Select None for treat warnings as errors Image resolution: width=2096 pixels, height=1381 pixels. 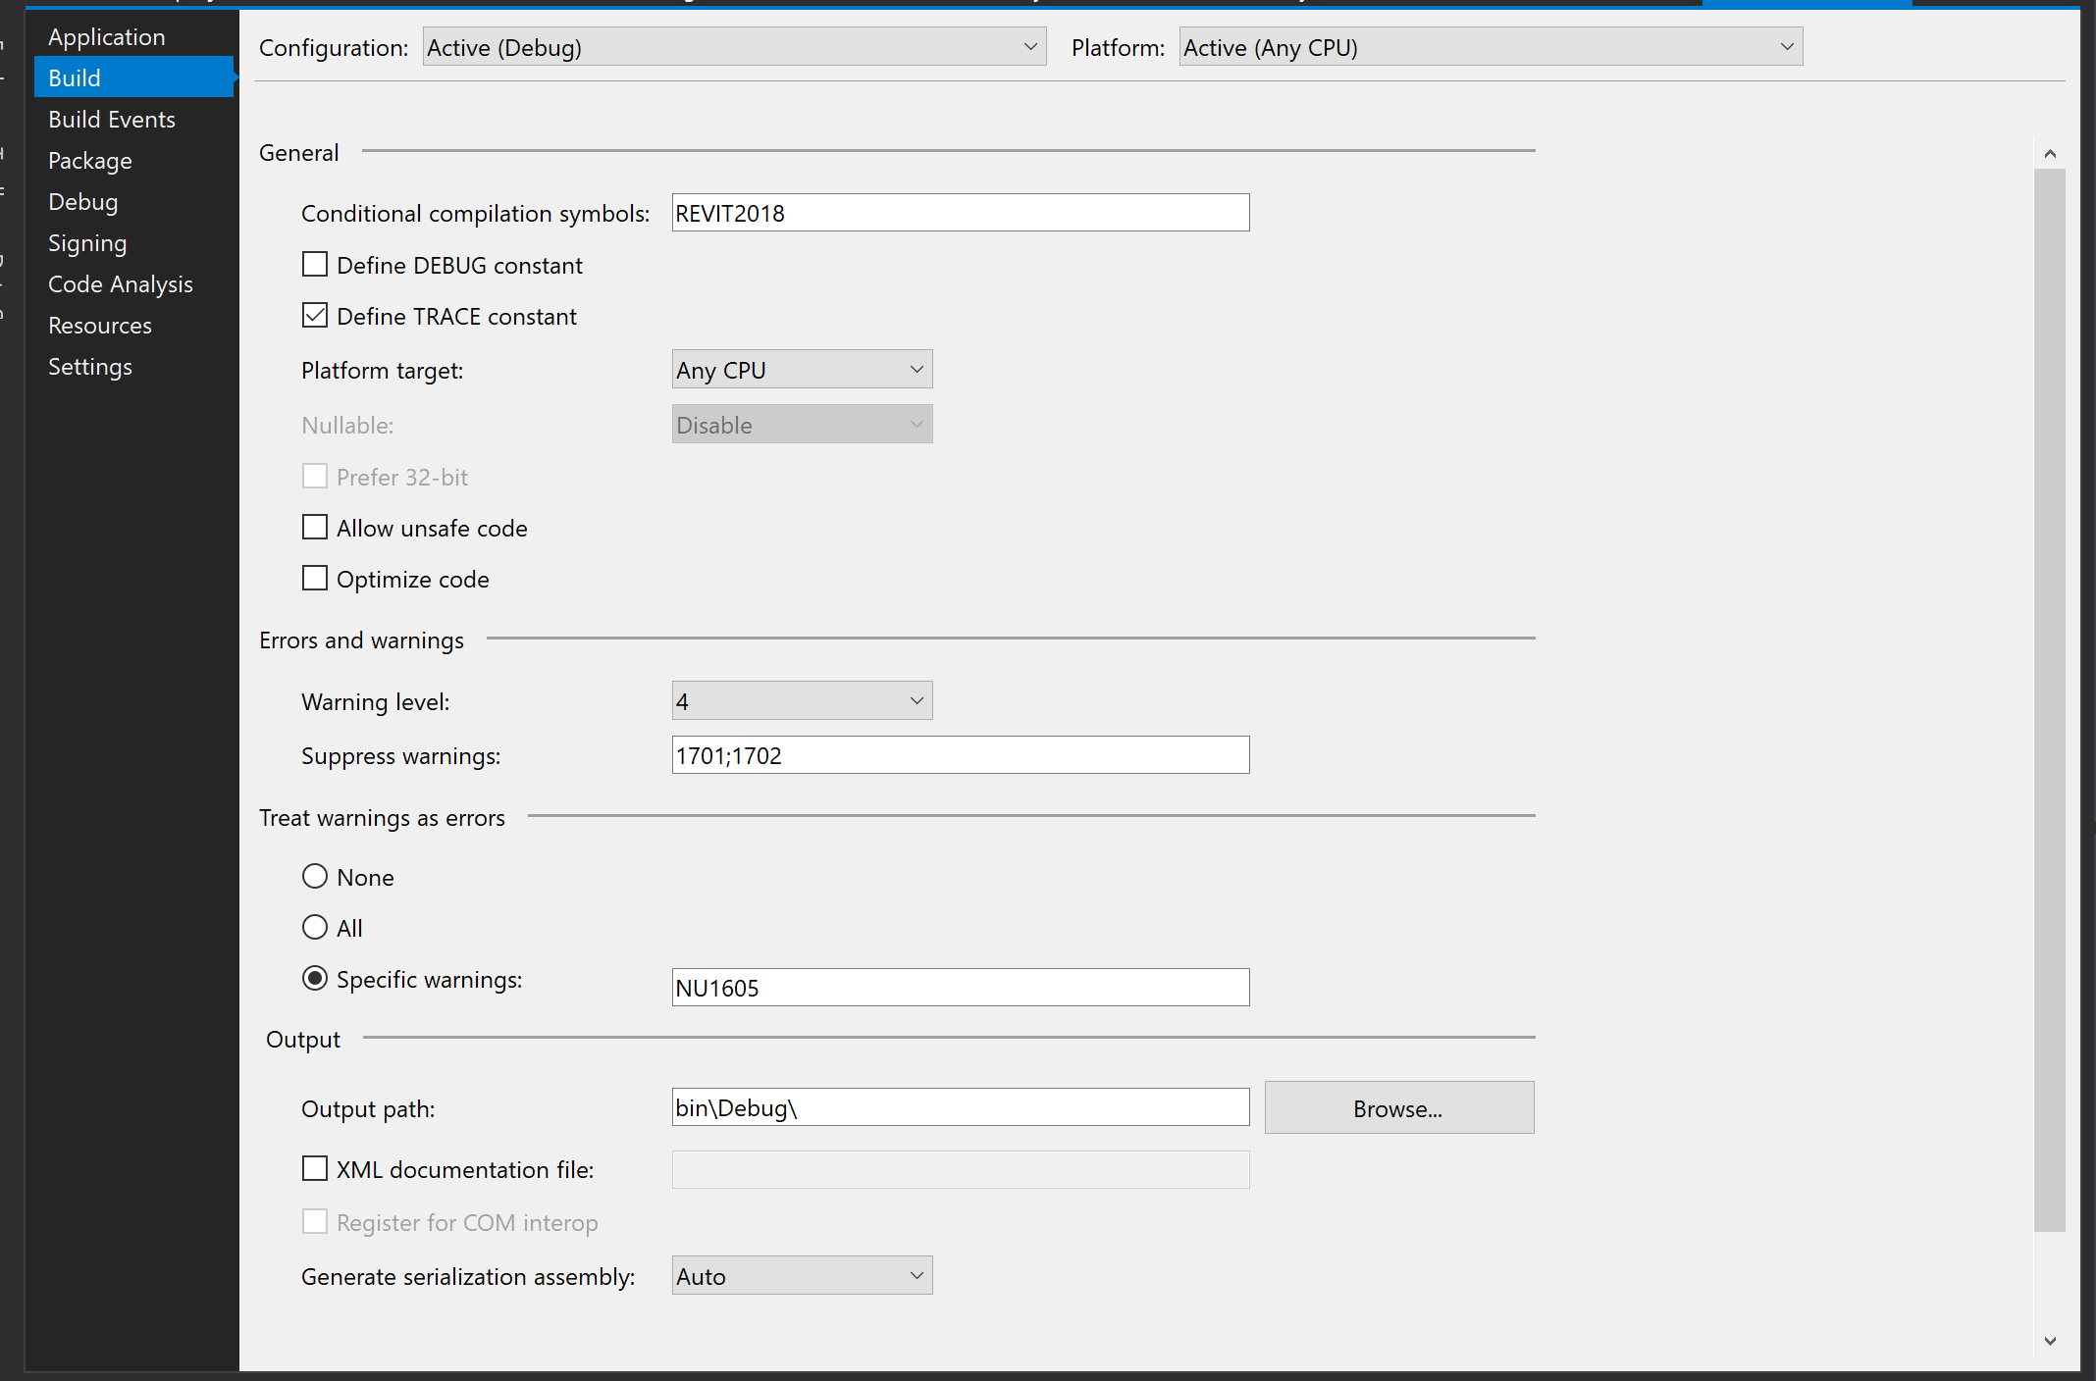pos(315,877)
